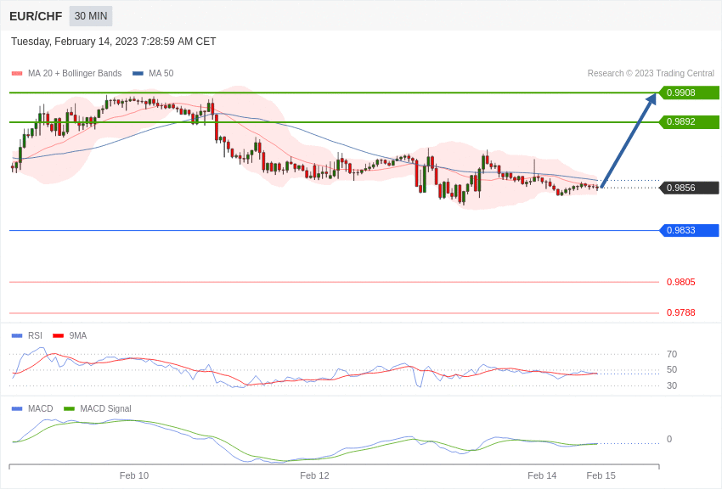The height and width of the screenshot is (489, 722).
Task: Click the MA 20 + Bollinger Bands label
Action: point(75,73)
